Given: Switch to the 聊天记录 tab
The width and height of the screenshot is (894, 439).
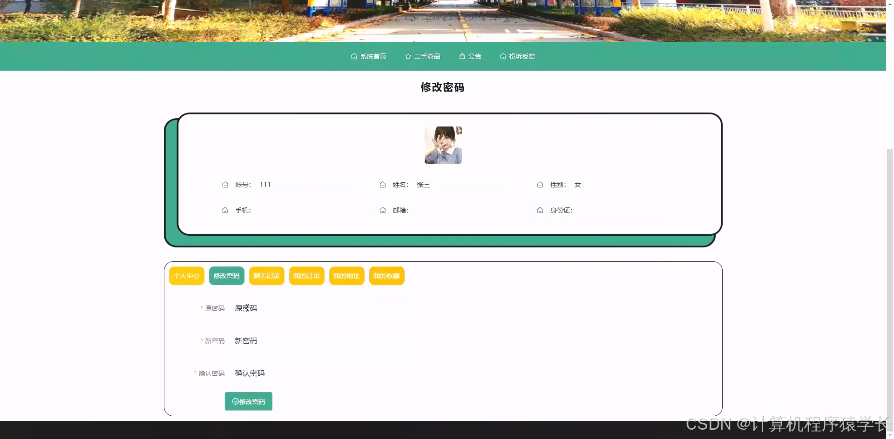Looking at the screenshot, I should point(266,276).
